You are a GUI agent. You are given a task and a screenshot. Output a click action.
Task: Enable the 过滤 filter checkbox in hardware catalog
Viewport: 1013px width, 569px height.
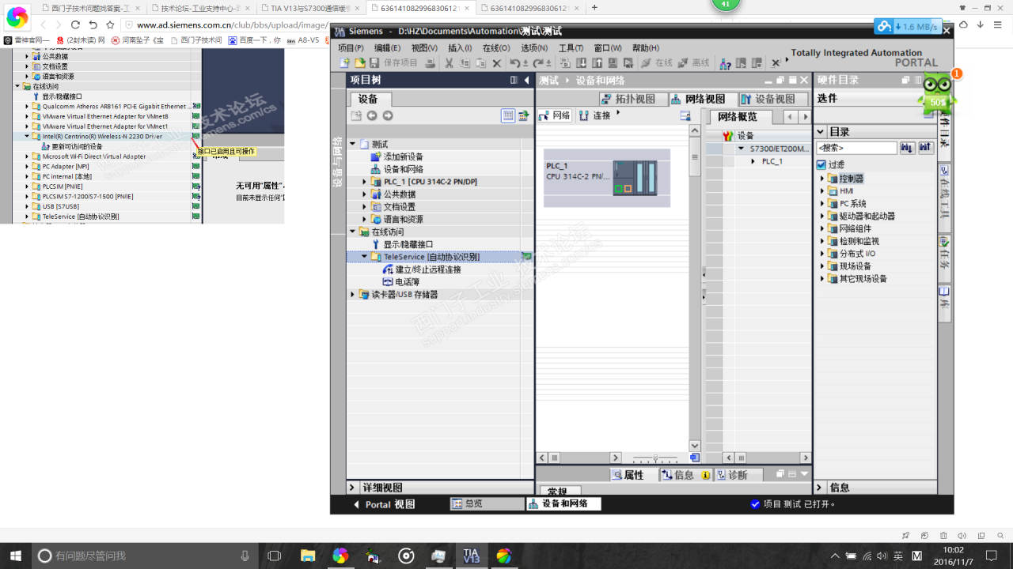tap(821, 164)
